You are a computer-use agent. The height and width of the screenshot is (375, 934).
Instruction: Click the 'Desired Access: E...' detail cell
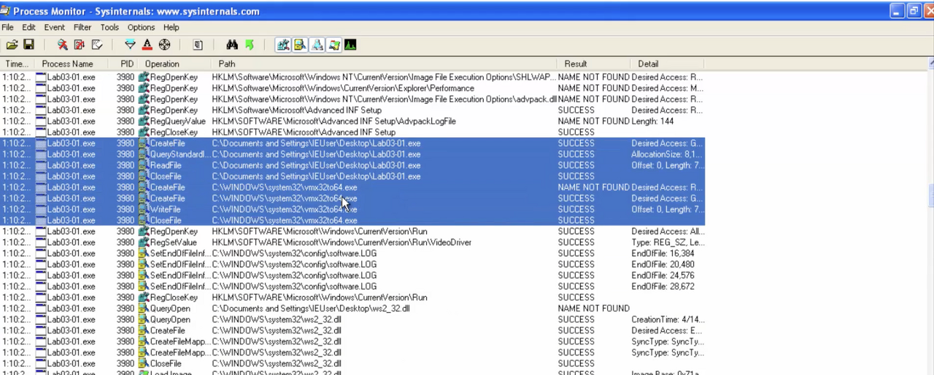coord(668,330)
